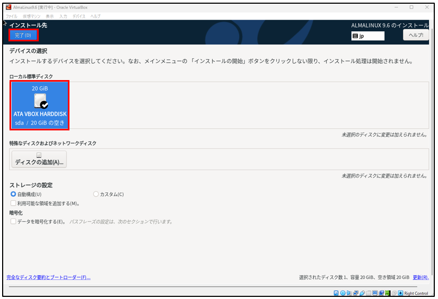The image size is (438, 299).
Task: Open 完全なディスク要約とブートローダー link
Action: tap(48, 277)
